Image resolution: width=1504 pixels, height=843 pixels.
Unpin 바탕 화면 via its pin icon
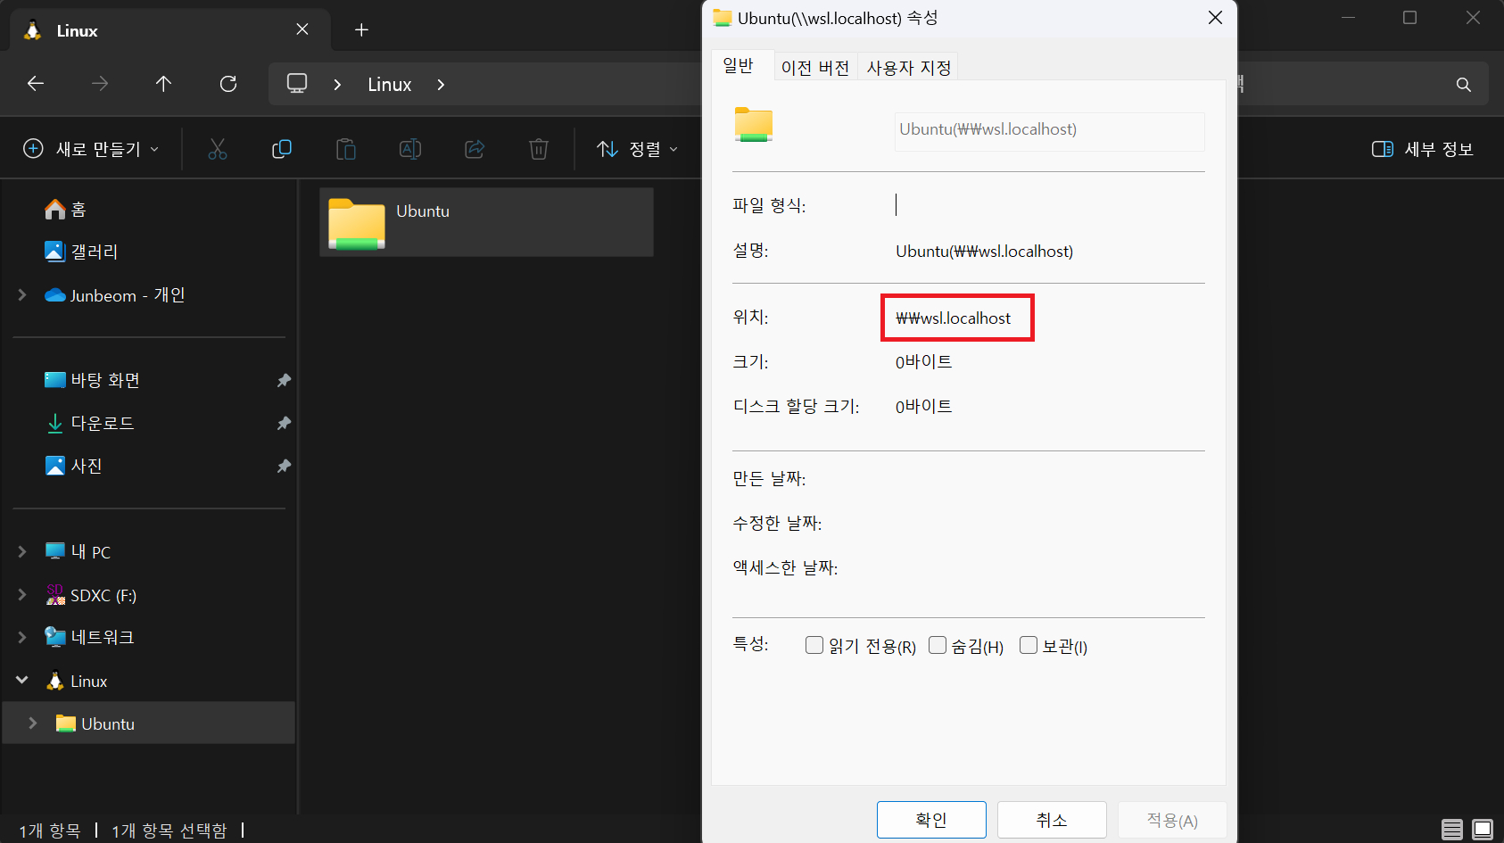coord(284,381)
